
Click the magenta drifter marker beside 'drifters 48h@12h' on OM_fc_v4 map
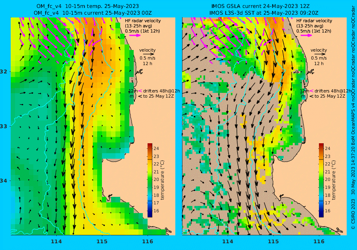[x=140, y=91]
